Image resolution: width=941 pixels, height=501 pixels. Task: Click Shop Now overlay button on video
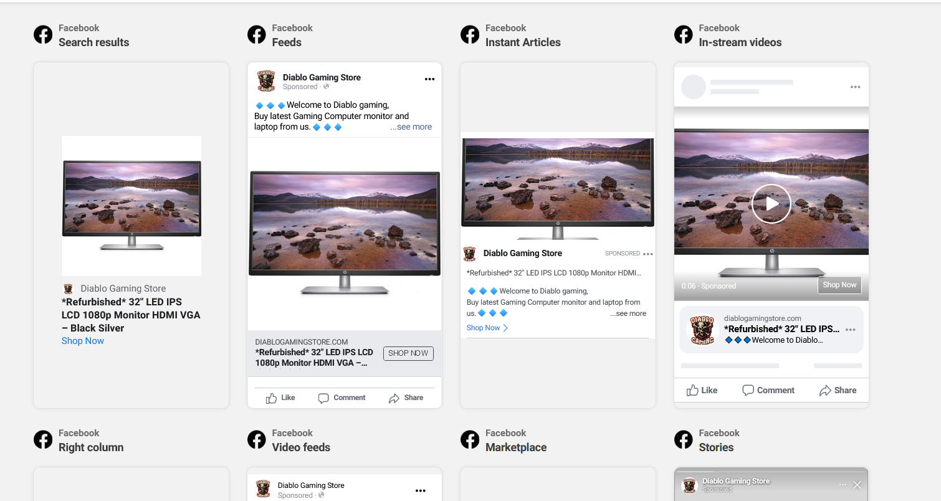[x=839, y=285]
